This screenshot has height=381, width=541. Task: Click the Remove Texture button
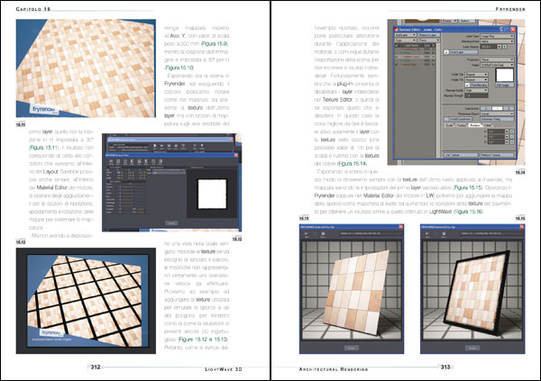tap(497, 155)
